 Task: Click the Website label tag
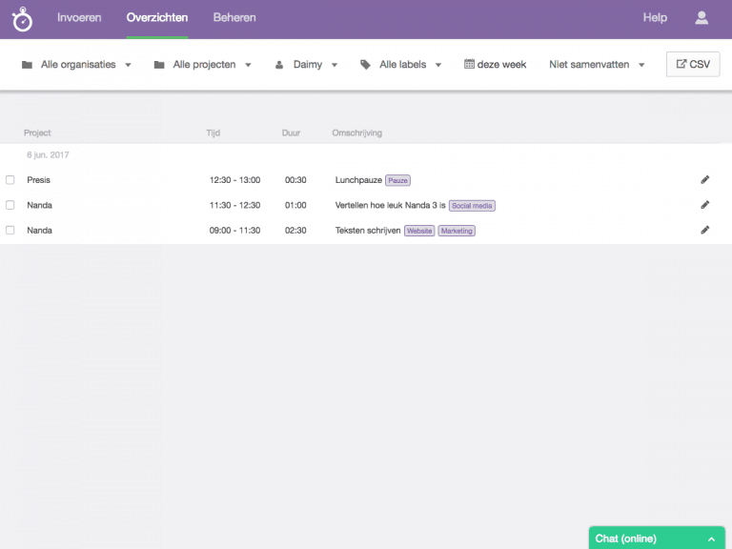(419, 231)
